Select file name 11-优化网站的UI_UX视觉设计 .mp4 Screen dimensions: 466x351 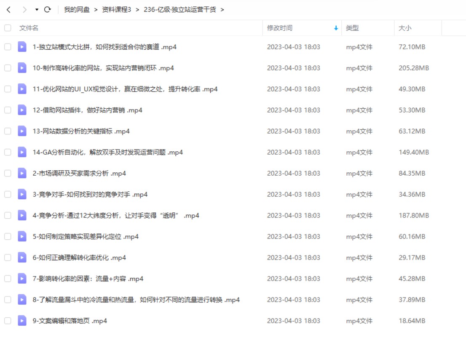click(125, 89)
